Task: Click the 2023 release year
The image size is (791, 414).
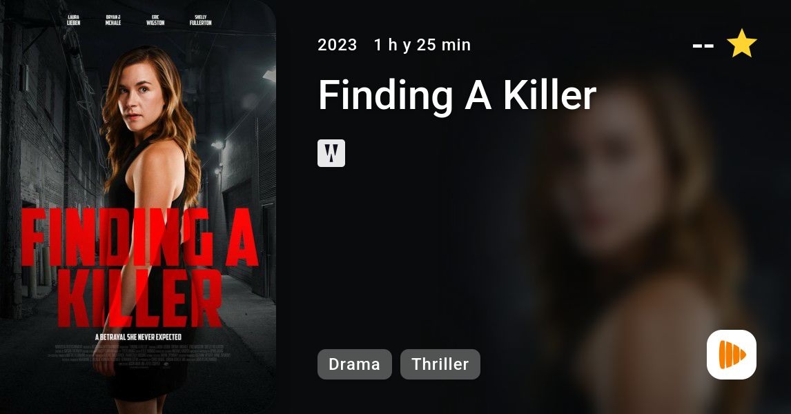Action: pos(337,45)
